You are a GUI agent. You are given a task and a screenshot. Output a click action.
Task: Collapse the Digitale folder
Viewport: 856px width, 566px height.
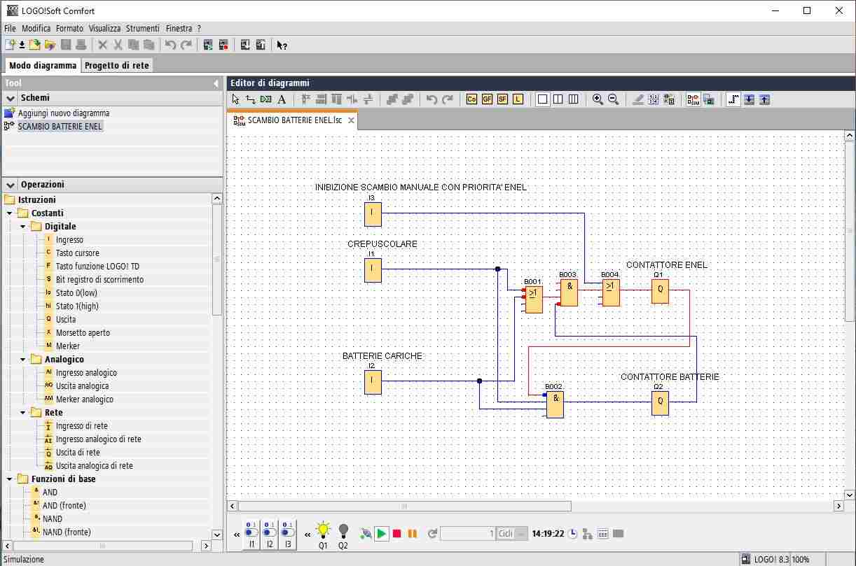[23, 227]
